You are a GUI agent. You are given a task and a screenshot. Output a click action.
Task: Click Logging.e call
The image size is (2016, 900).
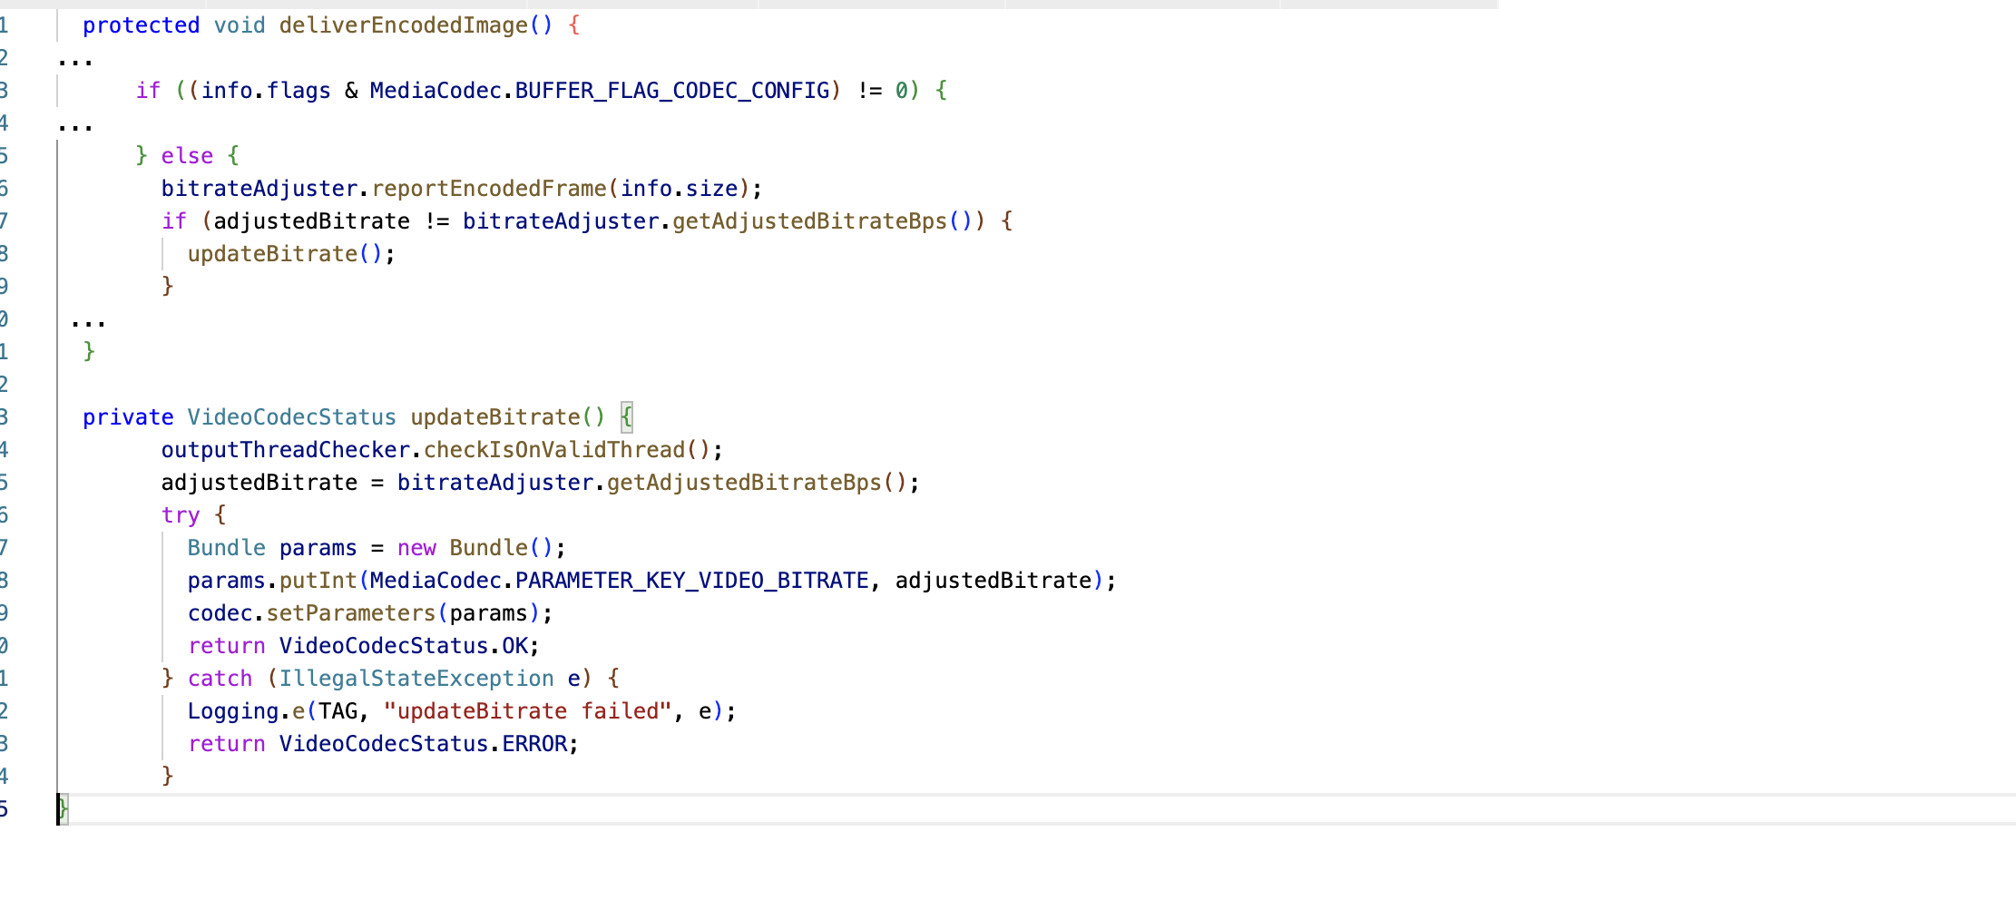tap(246, 711)
